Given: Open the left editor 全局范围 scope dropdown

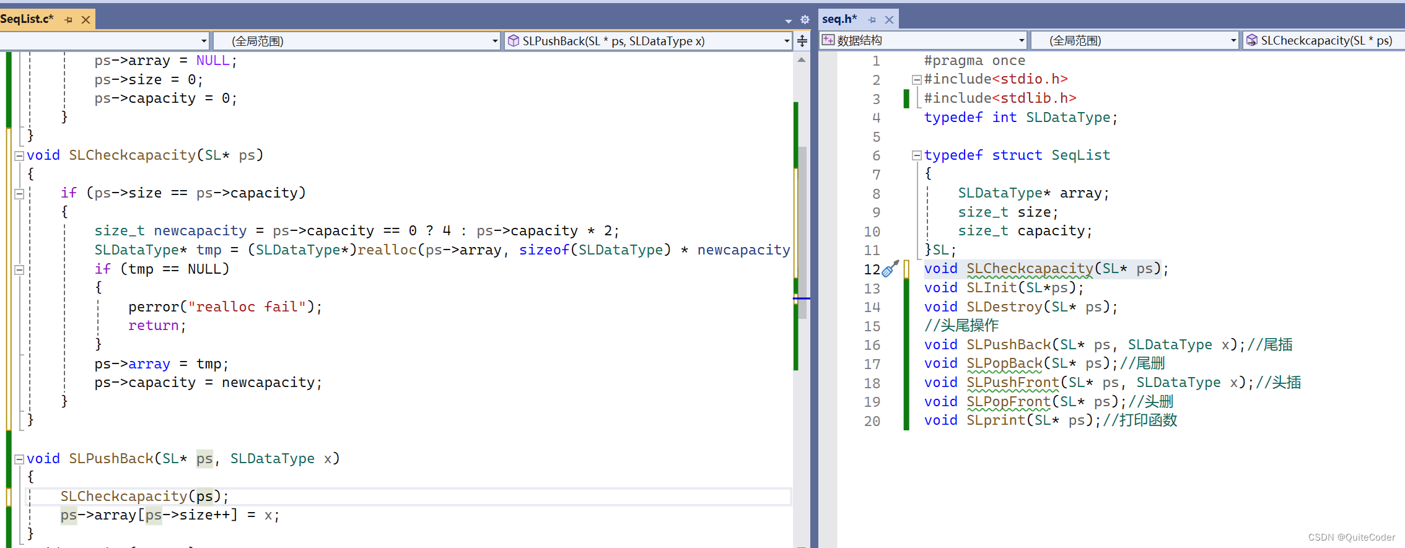Looking at the screenshot, I should (357, 41).
